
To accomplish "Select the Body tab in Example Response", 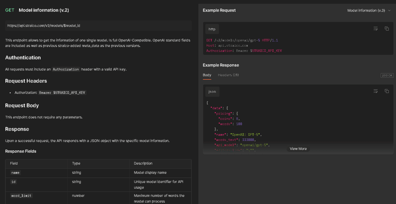I will (207, 75).
